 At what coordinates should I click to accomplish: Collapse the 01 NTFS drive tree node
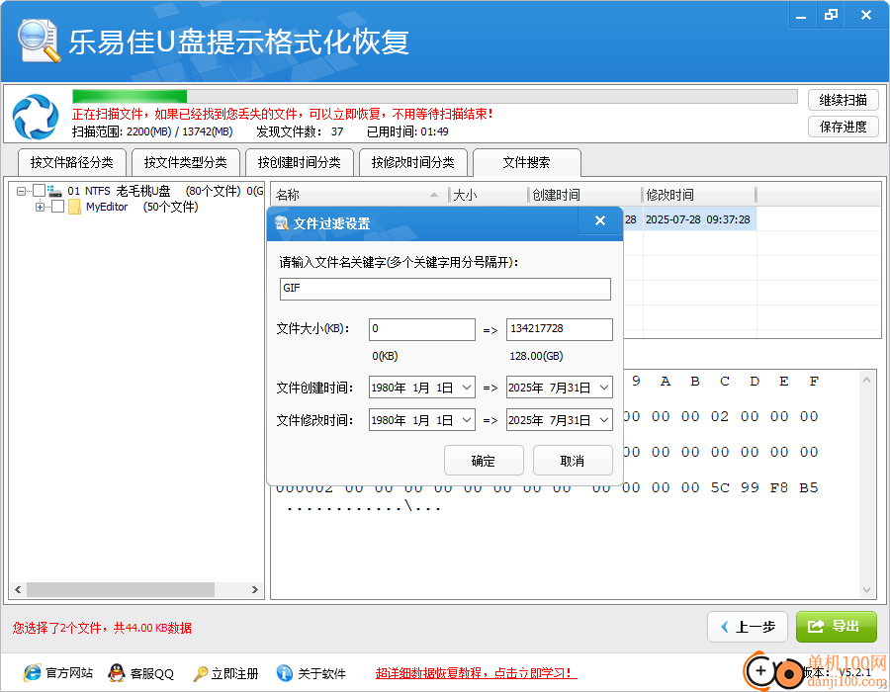(x=21, y=191)
